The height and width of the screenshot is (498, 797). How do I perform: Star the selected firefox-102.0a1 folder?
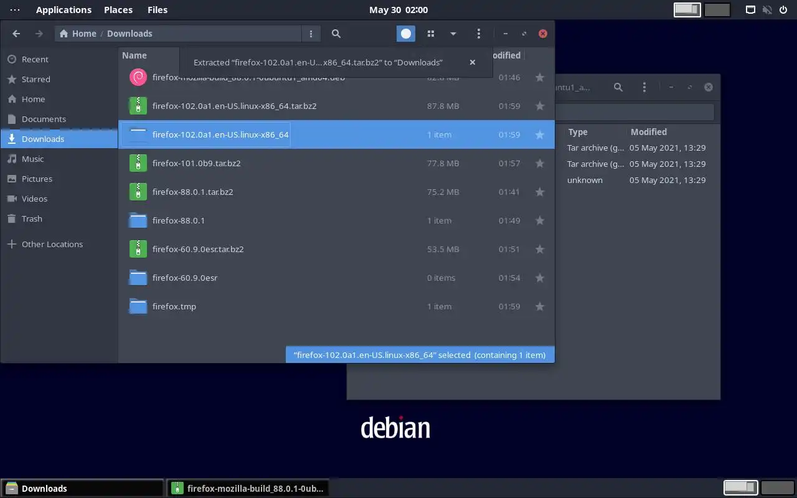point(540,134)
